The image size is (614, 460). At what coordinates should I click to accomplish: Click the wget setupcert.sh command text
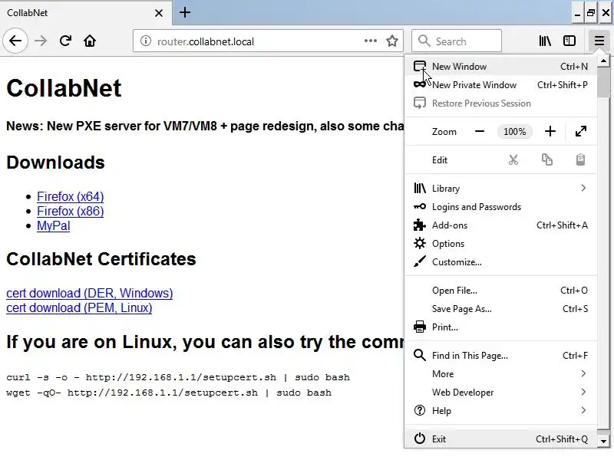[169, 393]
